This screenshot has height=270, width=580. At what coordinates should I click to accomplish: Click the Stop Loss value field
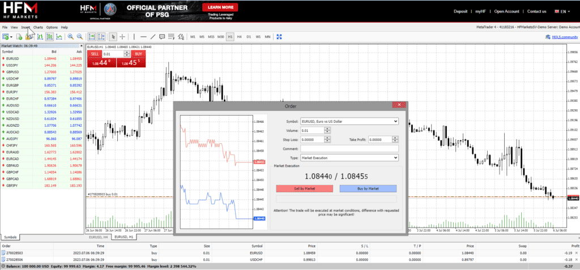(312, 139)
